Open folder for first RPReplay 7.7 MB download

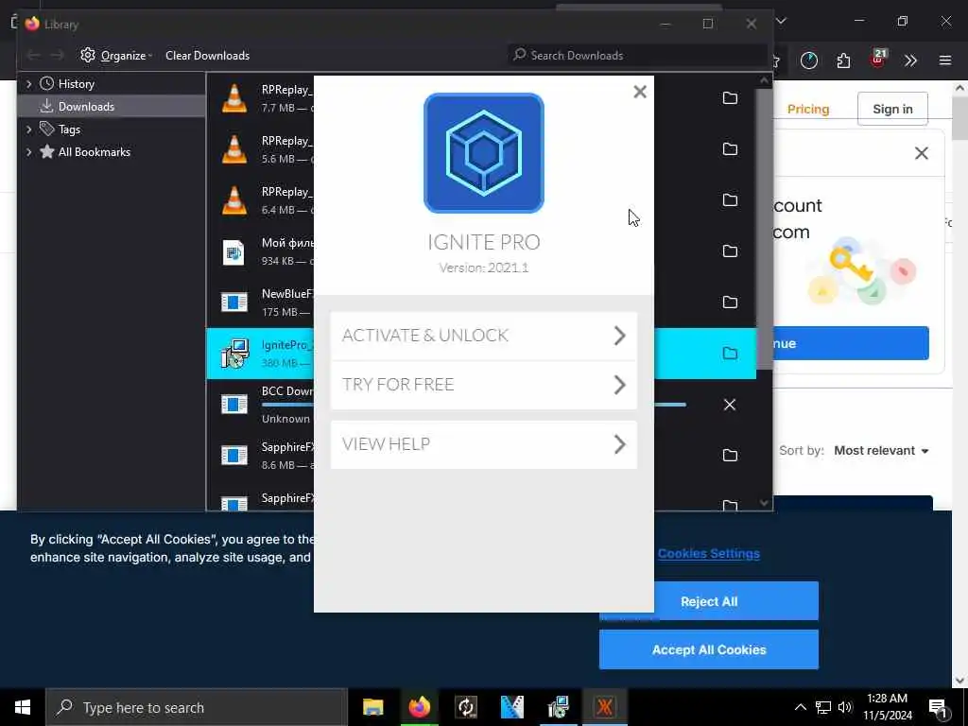coord(730,98)
